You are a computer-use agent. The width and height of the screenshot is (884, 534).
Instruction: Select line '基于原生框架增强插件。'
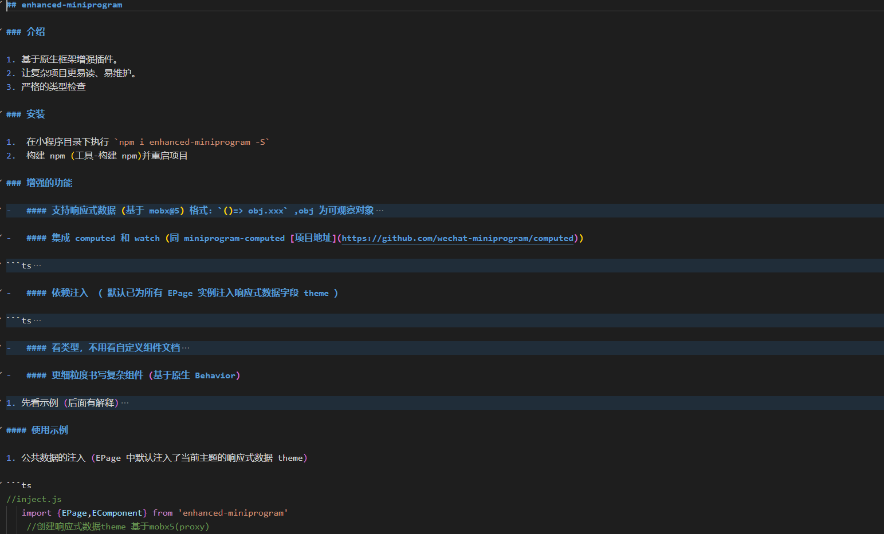click(70, 60)
